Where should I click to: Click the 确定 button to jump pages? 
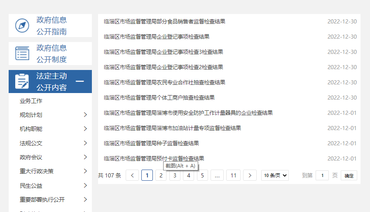click(x=349, y=175)
